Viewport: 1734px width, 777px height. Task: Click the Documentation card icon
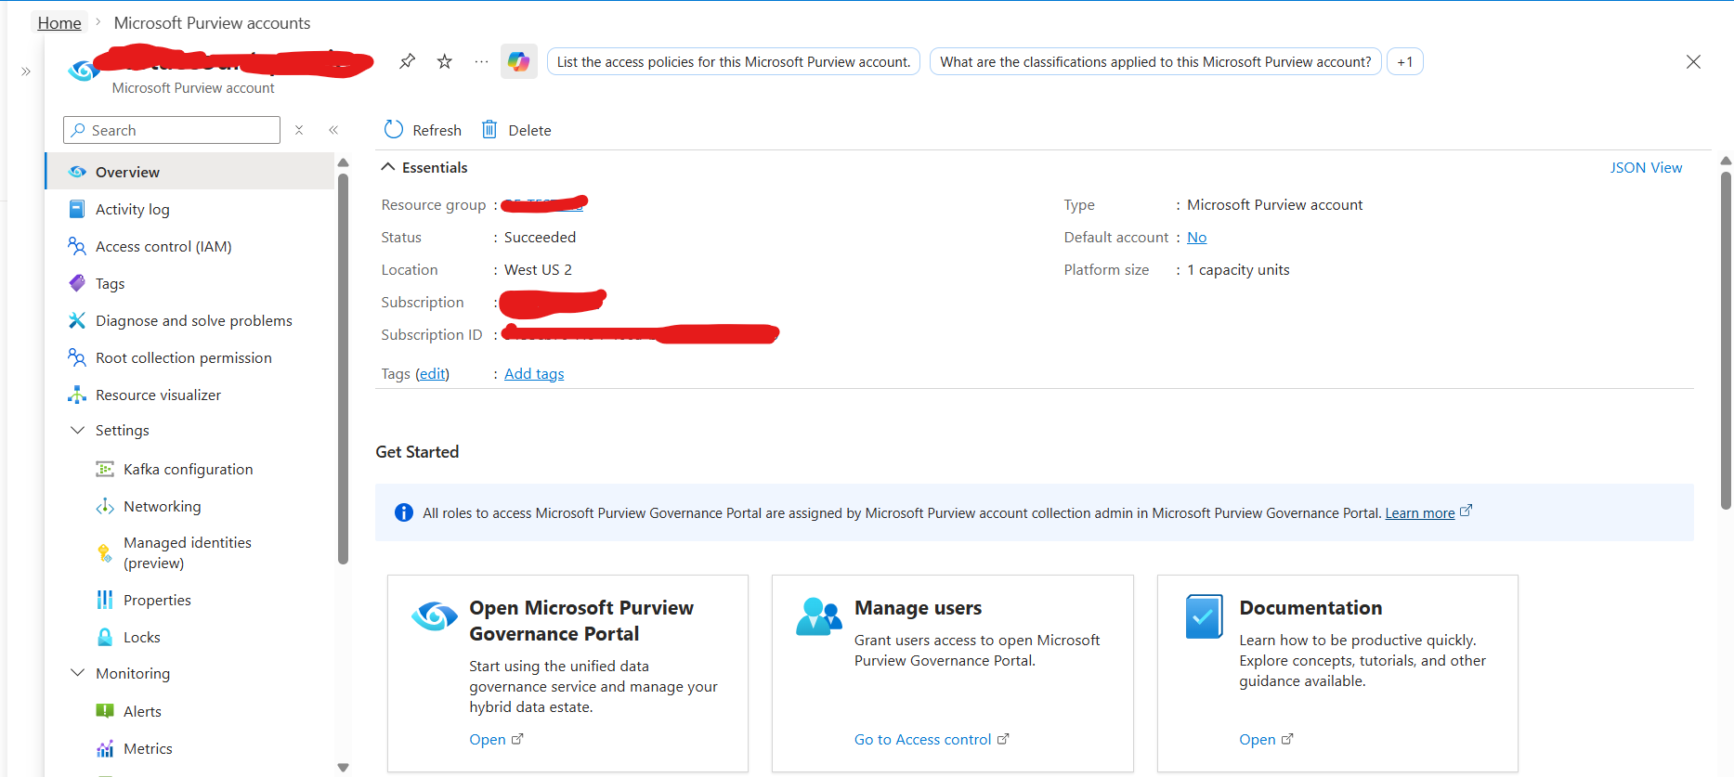click(1204, 616)
